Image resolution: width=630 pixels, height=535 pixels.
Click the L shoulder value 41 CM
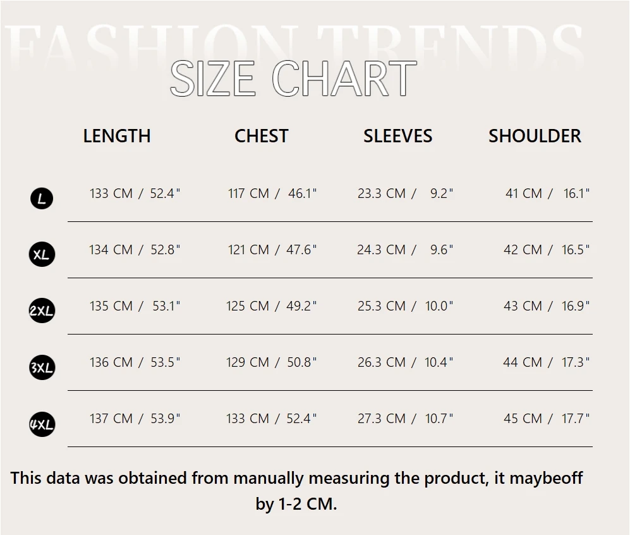[524, 194]
